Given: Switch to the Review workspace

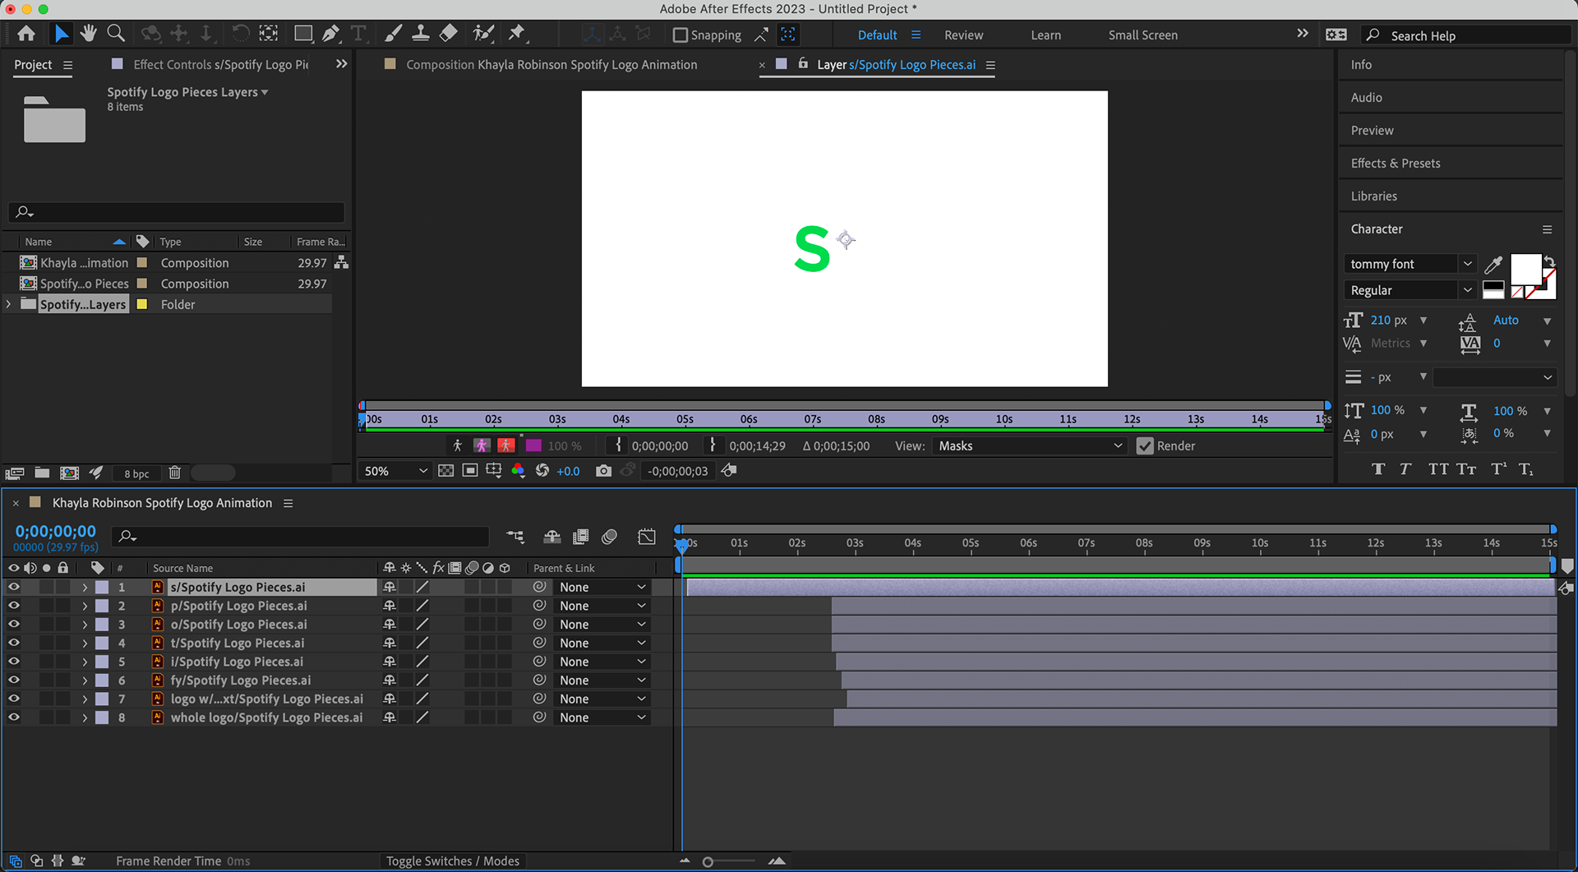Looking at the screenshot, I should coord(963,35).
